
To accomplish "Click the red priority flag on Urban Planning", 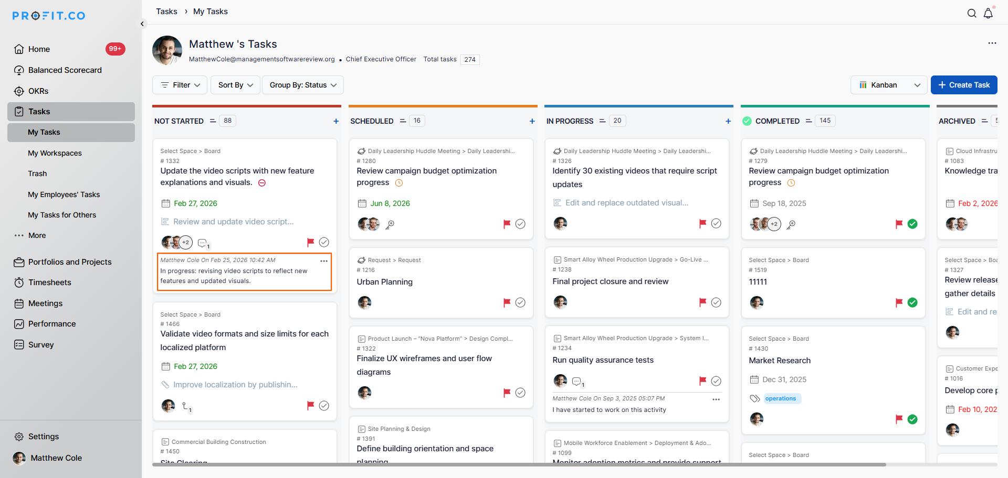I will pyautogui.click(x=507, y=302).
